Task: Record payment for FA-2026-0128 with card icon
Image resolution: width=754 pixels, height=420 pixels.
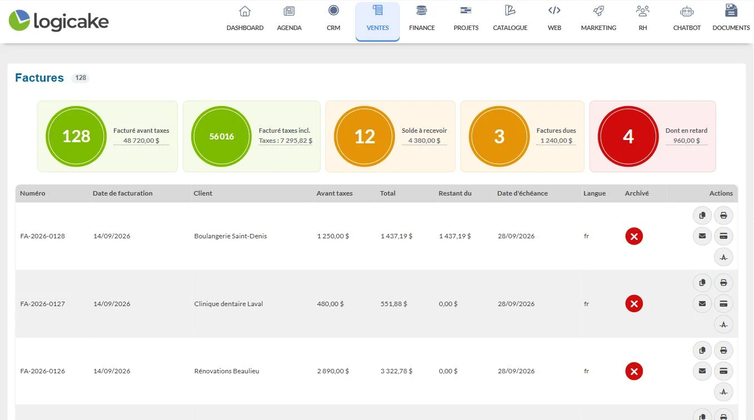Action: click(723, 236)
